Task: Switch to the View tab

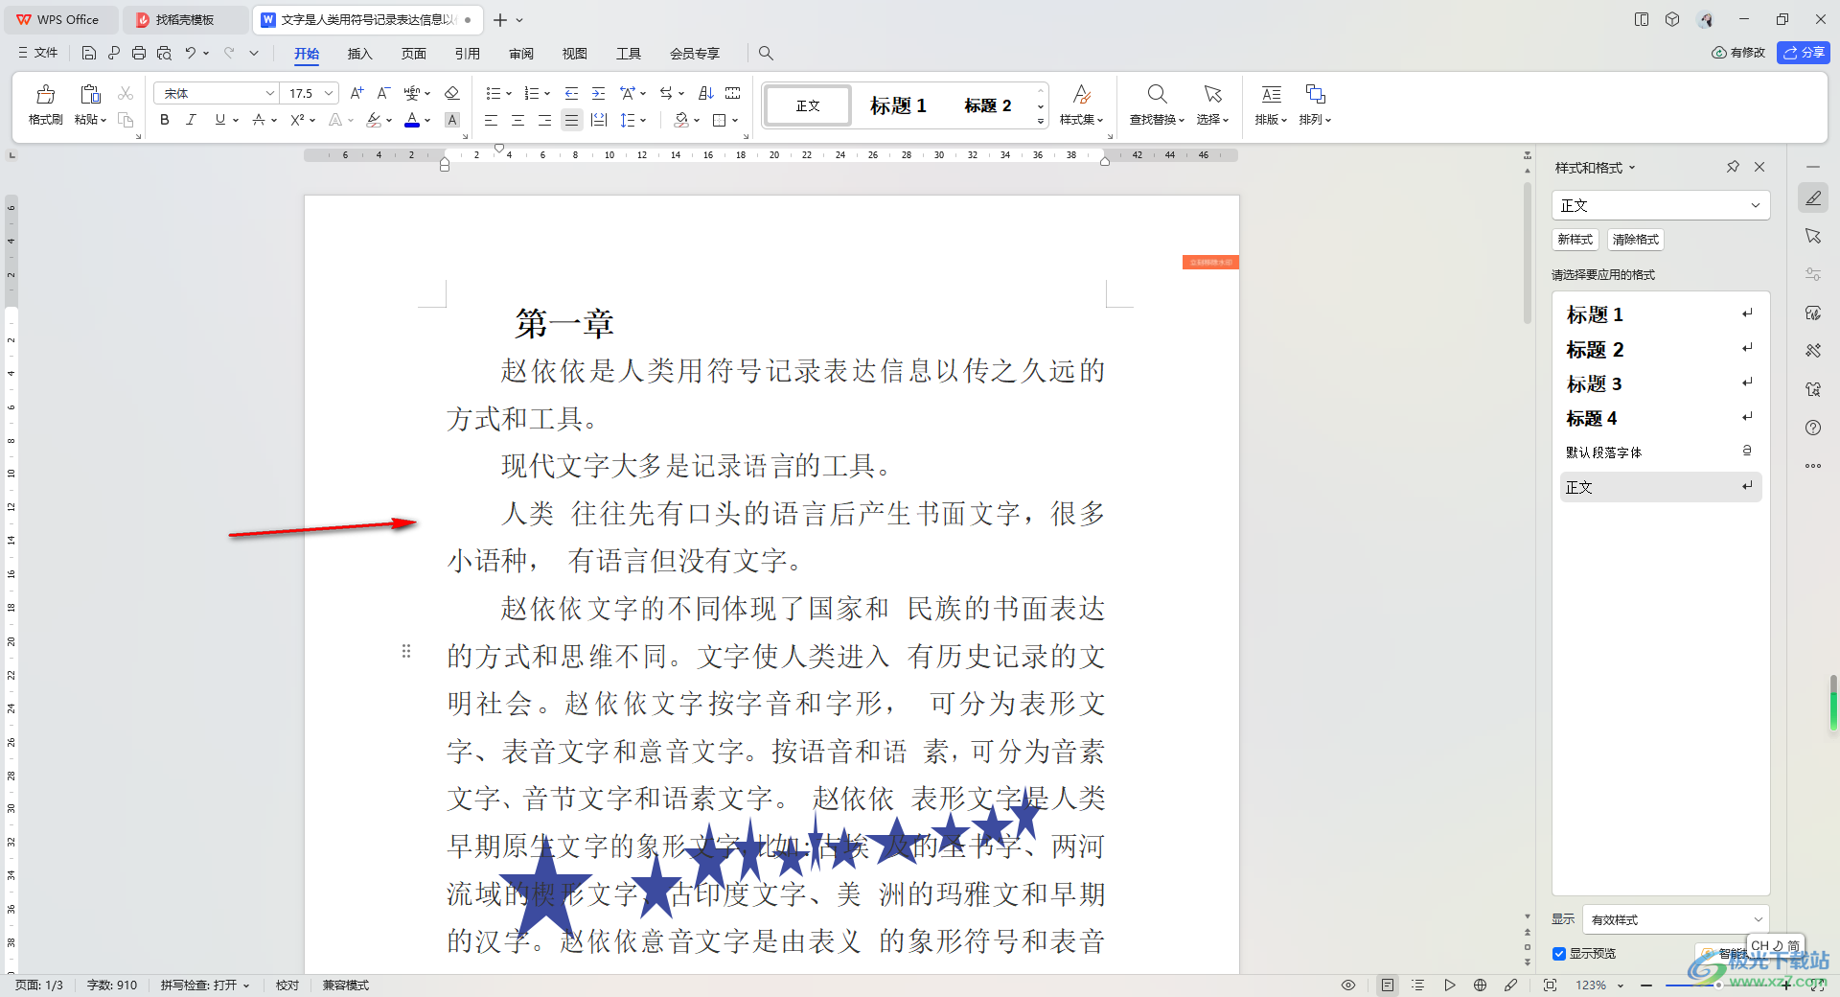Action: 575,54
